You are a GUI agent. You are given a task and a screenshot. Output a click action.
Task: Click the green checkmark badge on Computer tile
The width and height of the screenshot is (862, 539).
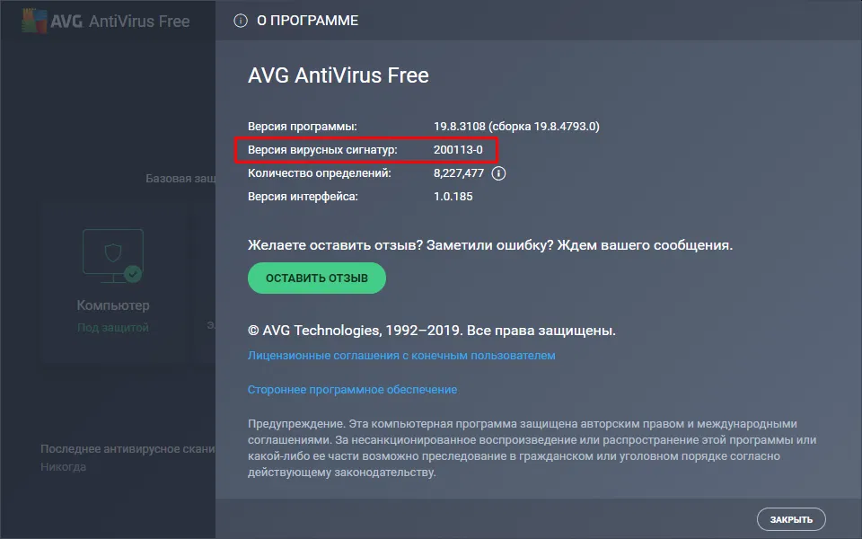(133, 273)
